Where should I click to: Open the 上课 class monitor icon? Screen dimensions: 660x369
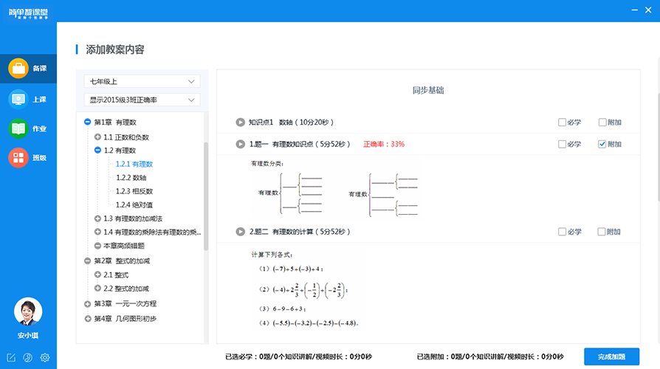(x=18, y=100)
